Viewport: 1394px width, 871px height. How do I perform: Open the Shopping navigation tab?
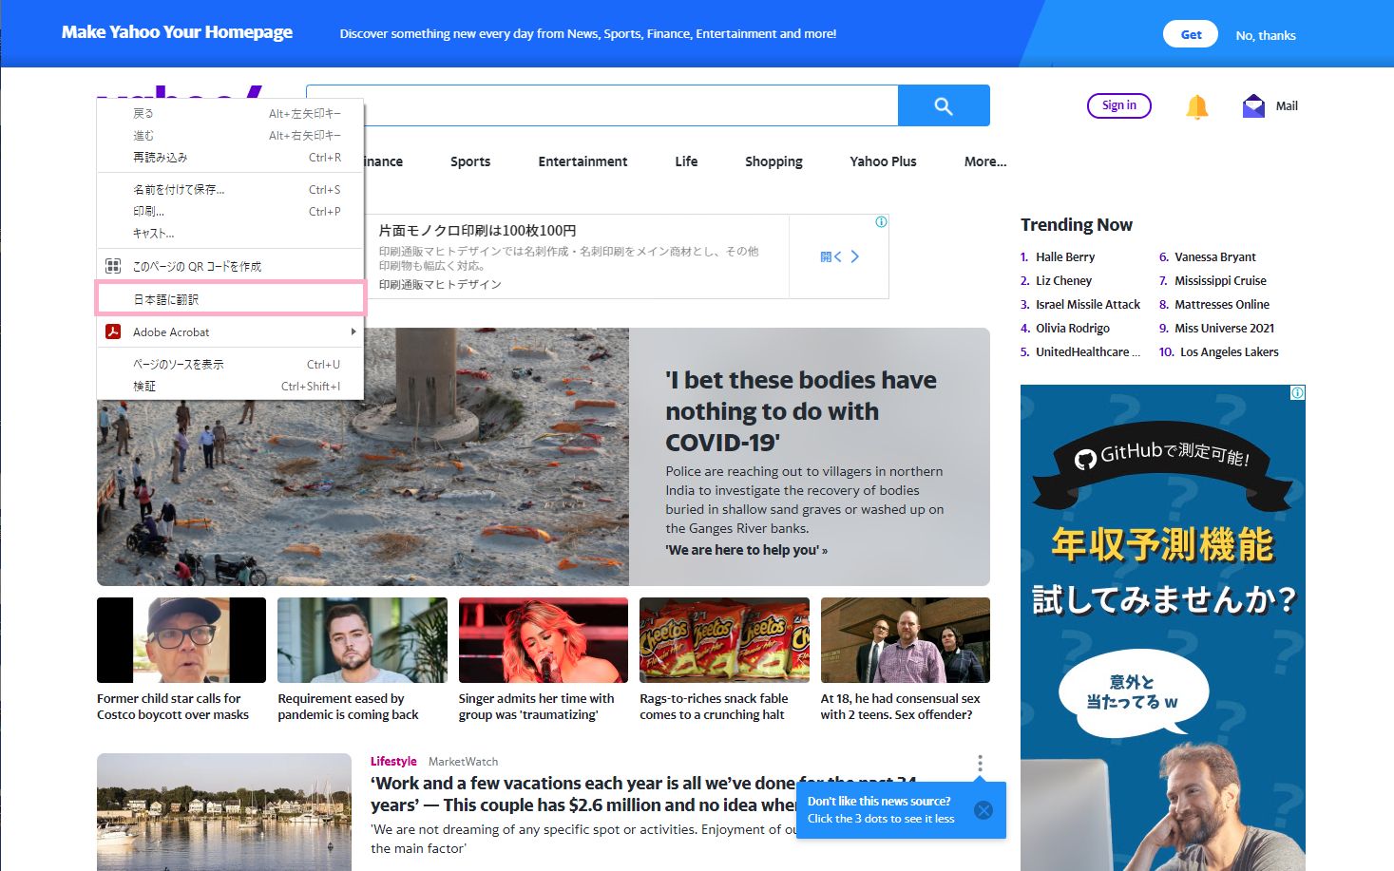pos(773,161)
